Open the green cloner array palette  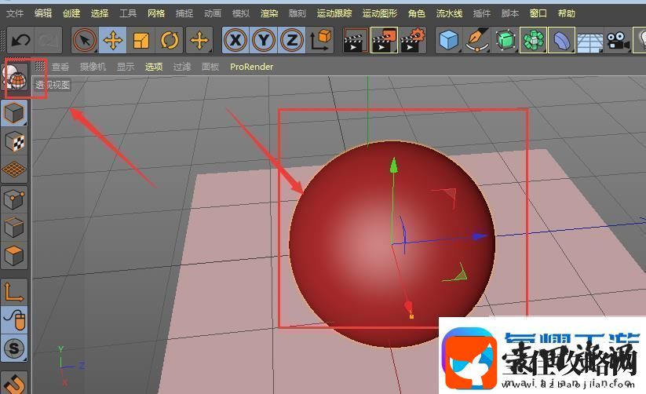click(x=534, y=40)
